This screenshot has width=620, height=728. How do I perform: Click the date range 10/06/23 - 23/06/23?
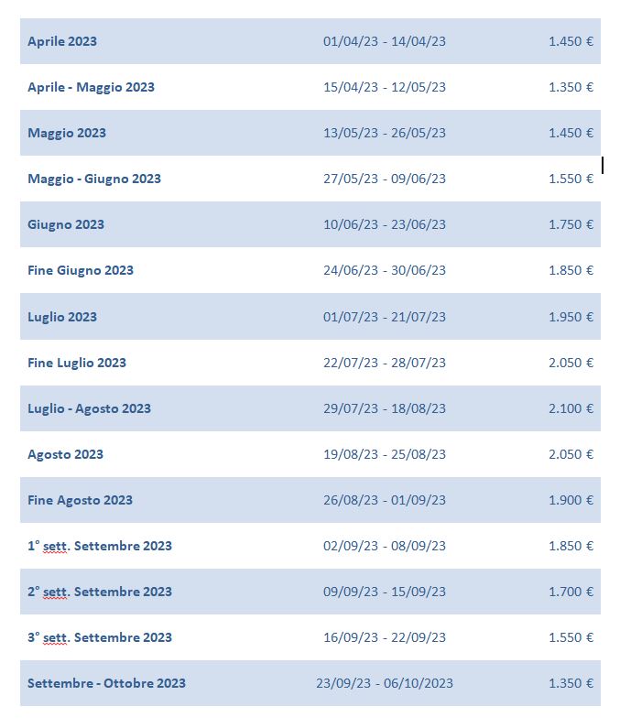[x=385, y=224]
